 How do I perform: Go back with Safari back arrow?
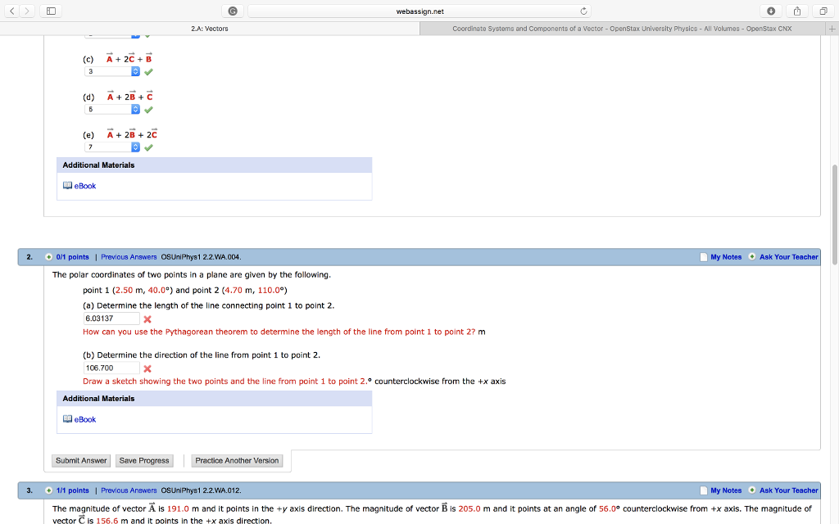11,11
